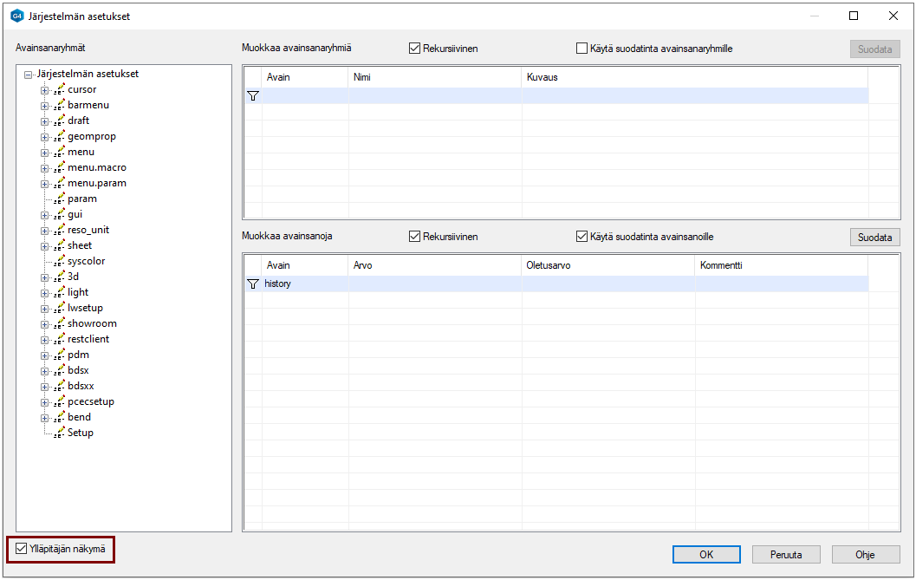Image resolution: width=916 pixels, height=580 pixels.
Task: Click the Peruuta button
Action: point(785,555)
